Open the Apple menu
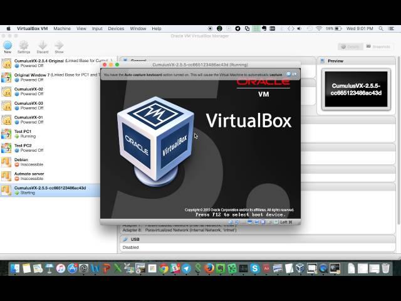Screen dimensions: 401x301 click(x=8, y=29)
